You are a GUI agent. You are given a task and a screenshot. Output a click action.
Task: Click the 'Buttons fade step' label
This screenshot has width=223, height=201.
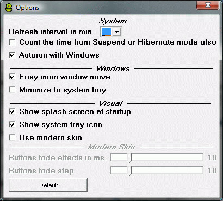coord(41,171)
